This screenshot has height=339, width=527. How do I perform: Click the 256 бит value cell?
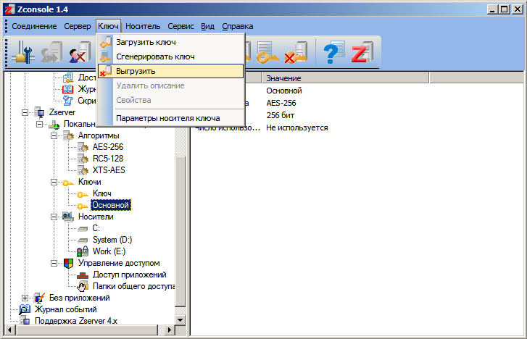click(x=281, y=115)
